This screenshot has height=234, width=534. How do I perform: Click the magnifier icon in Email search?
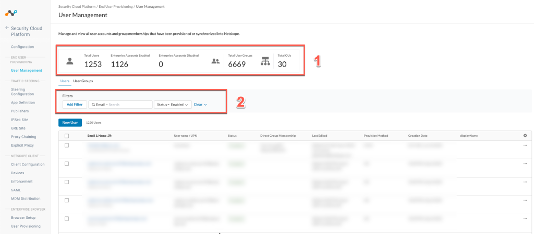point(93,105)
